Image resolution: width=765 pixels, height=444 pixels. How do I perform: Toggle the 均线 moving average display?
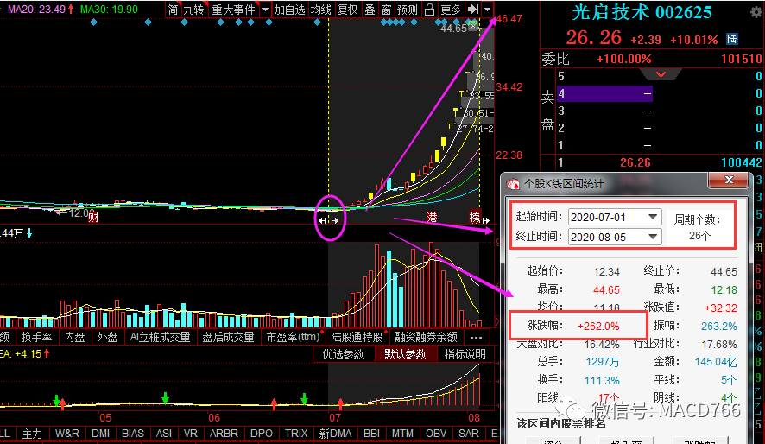tap(321, 10)
